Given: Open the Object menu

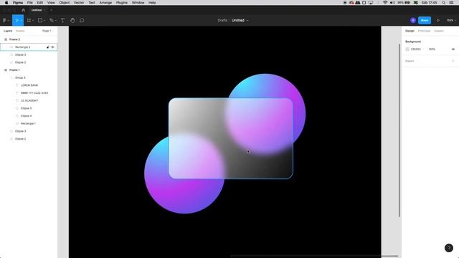Looking at the screenshot, I should pyautogui.click(x=65, y=3).
